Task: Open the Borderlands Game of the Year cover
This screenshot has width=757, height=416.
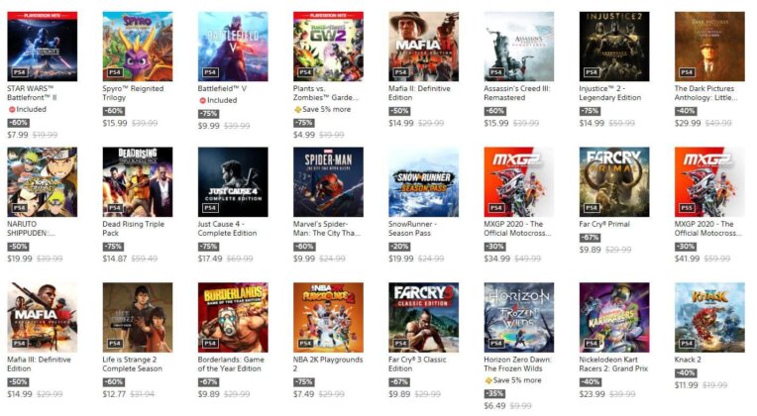Action: pos(233,318)
